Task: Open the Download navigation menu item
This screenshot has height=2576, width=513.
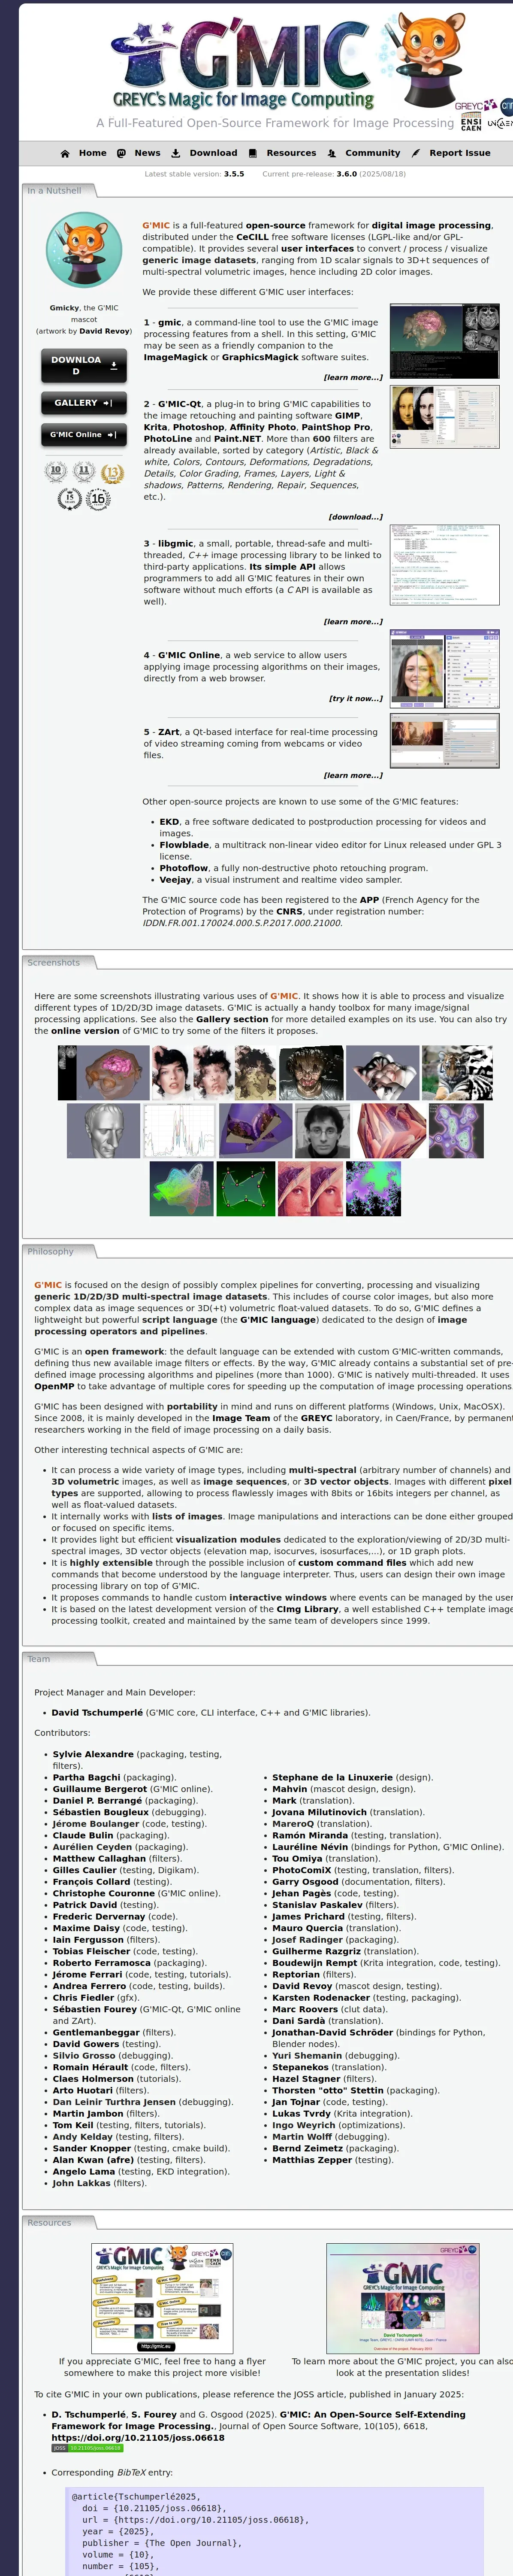Action: tap(204, 153)
